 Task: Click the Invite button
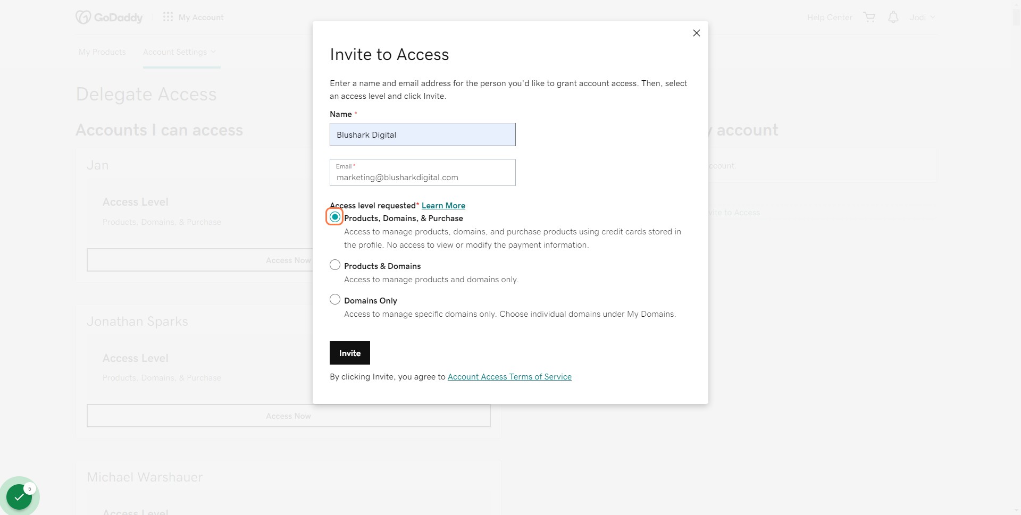click(x=350, y=353)
